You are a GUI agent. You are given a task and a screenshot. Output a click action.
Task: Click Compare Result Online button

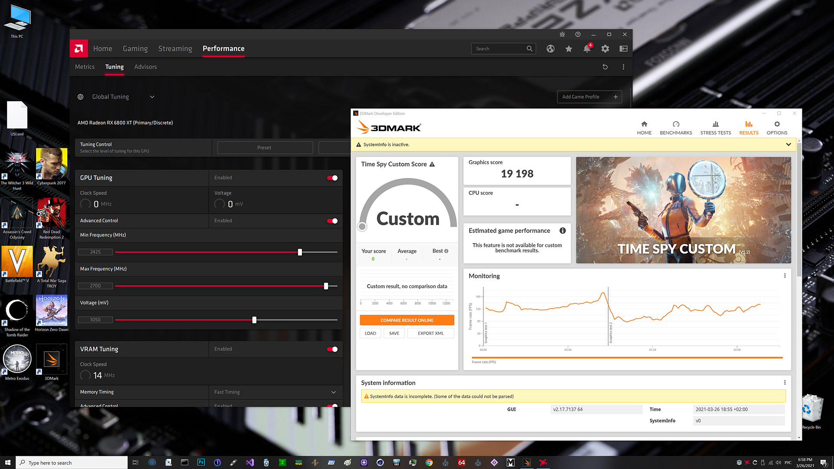[x=407, y=320]
